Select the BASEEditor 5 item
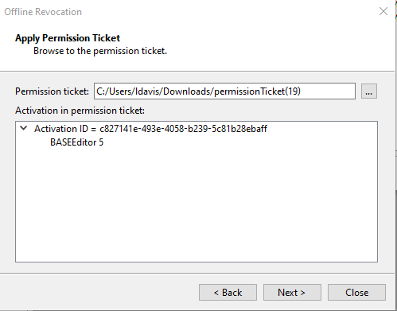Image resolution: width=397 pixels, height=311 pixels. tap(76, 142)
